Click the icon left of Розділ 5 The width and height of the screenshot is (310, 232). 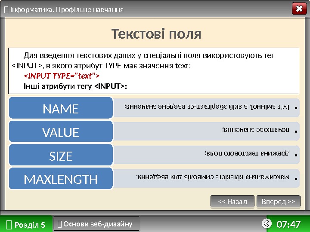point(9,225)
